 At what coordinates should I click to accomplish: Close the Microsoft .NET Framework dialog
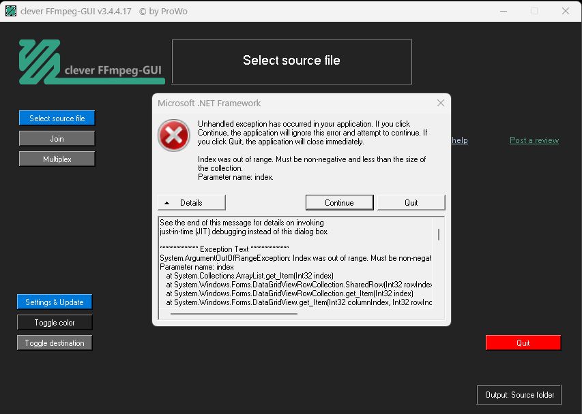coord(441,103)
